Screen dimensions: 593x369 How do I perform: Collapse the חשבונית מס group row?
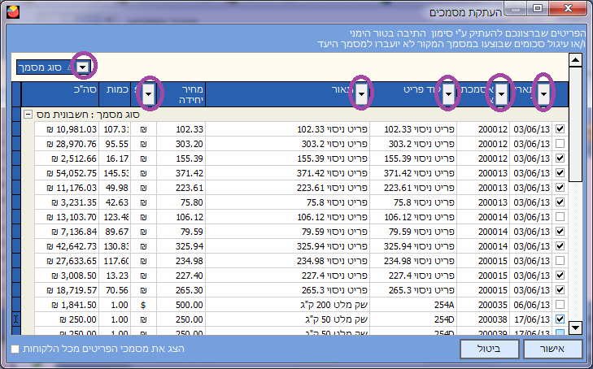coord(28,115)
